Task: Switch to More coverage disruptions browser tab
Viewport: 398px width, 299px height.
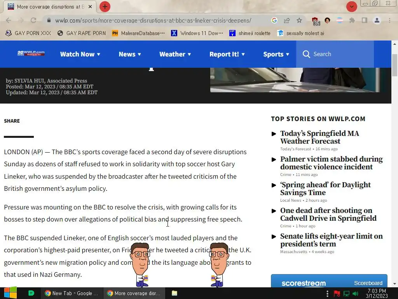Action: pyautogui.click(x=49, y=7)
